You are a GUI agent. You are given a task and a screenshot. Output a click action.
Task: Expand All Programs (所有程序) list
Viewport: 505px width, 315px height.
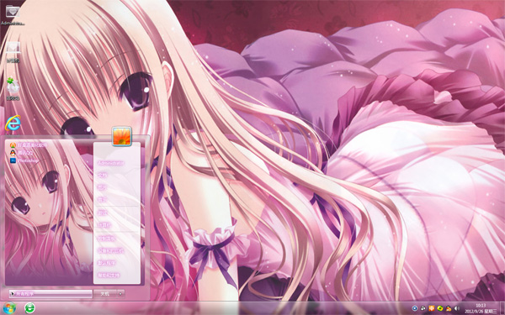50,293
